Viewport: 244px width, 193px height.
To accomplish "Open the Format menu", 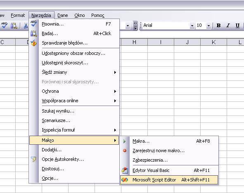I will pyautogui.click(x=18, y=15).
